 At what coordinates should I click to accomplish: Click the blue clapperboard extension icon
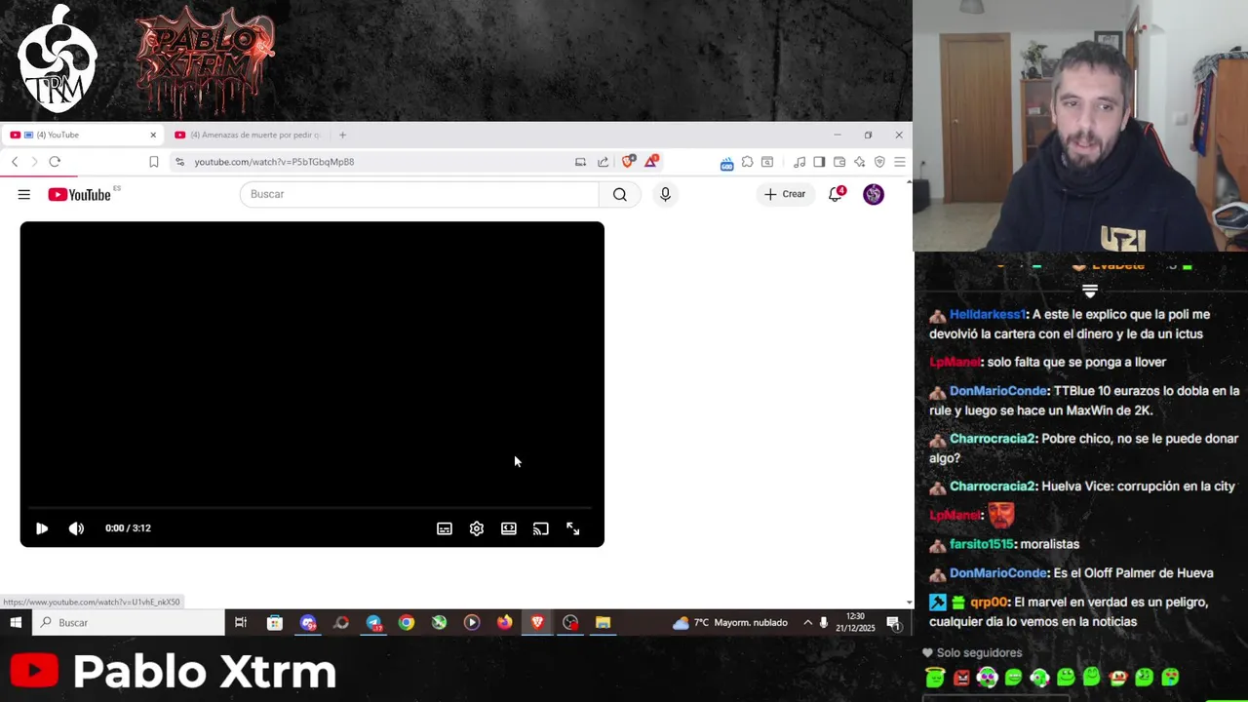click(x=726, y=164)
